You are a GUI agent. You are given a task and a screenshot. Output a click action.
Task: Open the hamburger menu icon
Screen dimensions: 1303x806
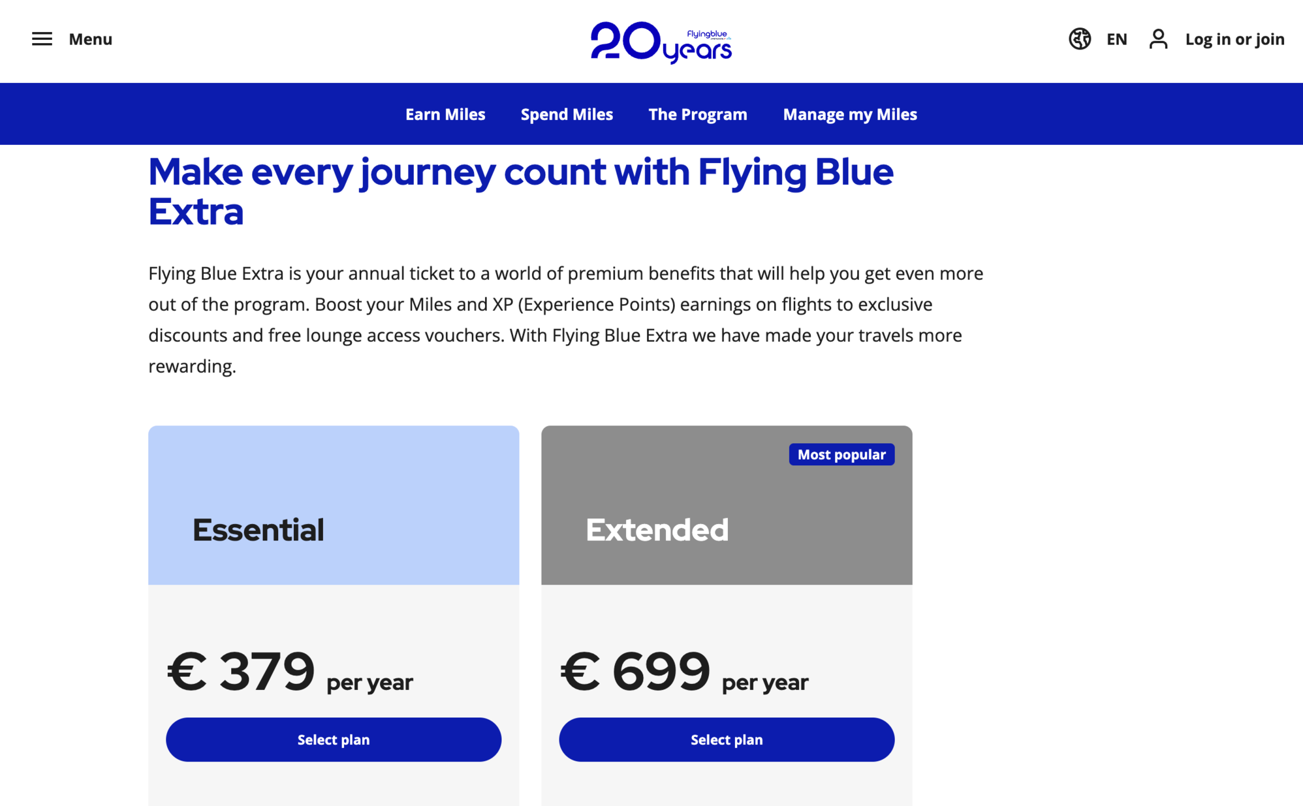pos(42,39)
